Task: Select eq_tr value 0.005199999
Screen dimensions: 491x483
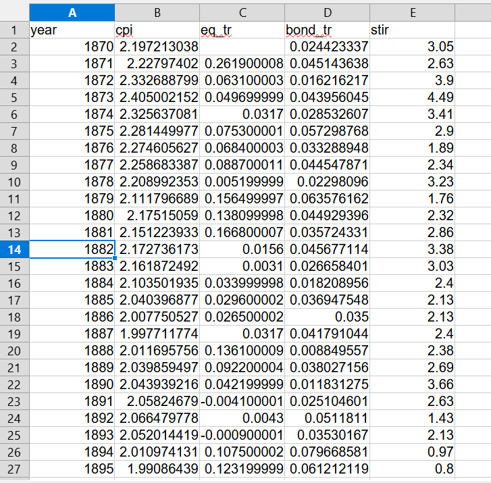Action: (x=242, y=182)
